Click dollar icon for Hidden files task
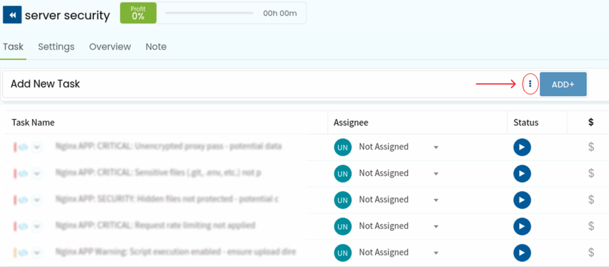The height and width of the screenshot is (267, 609). tap(591, 199)
